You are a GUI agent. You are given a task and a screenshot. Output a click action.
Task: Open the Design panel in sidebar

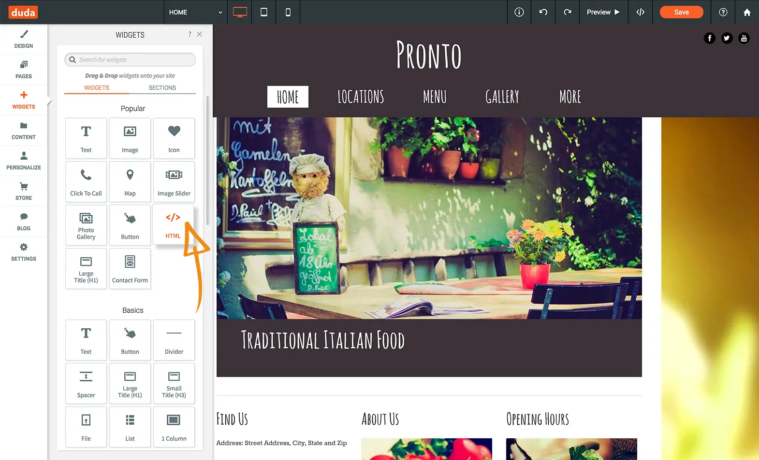(24, 40)
